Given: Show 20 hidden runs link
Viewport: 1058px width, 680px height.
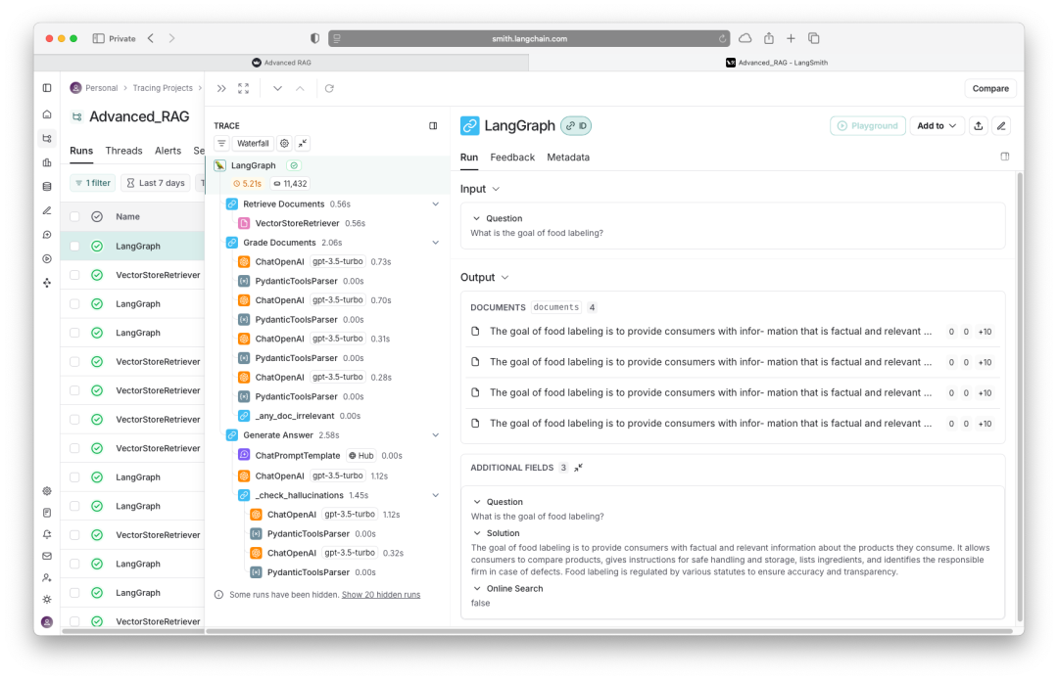Looking at the screenshot, I should 380,595.
